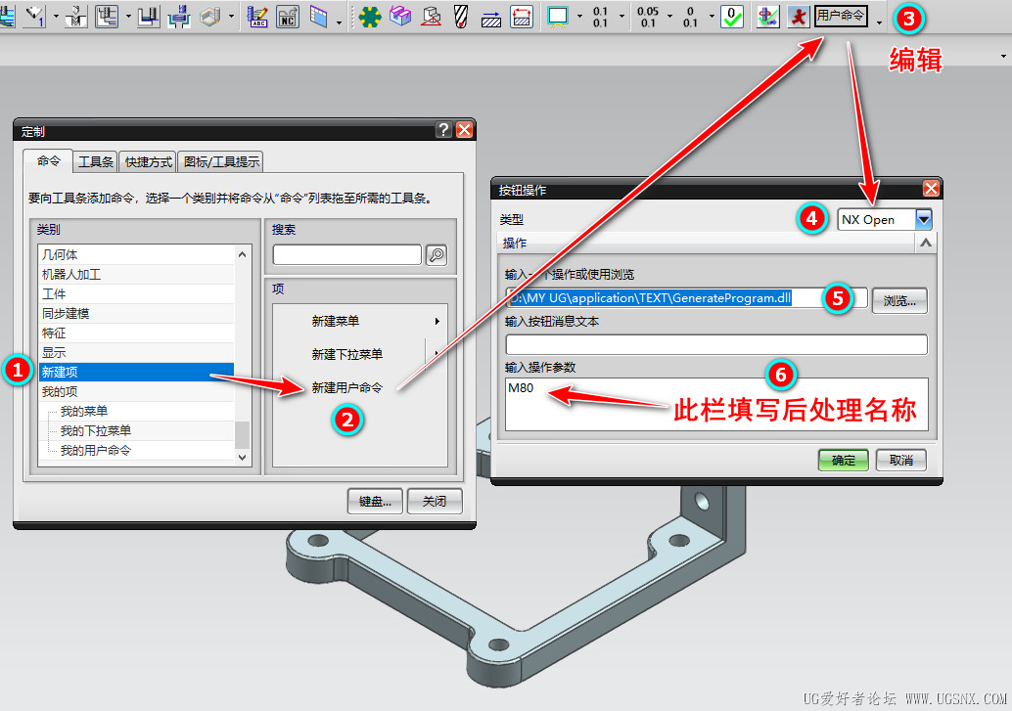Select 特征 in the category list
Screen dimensions: 1012x711
point(136,333)
